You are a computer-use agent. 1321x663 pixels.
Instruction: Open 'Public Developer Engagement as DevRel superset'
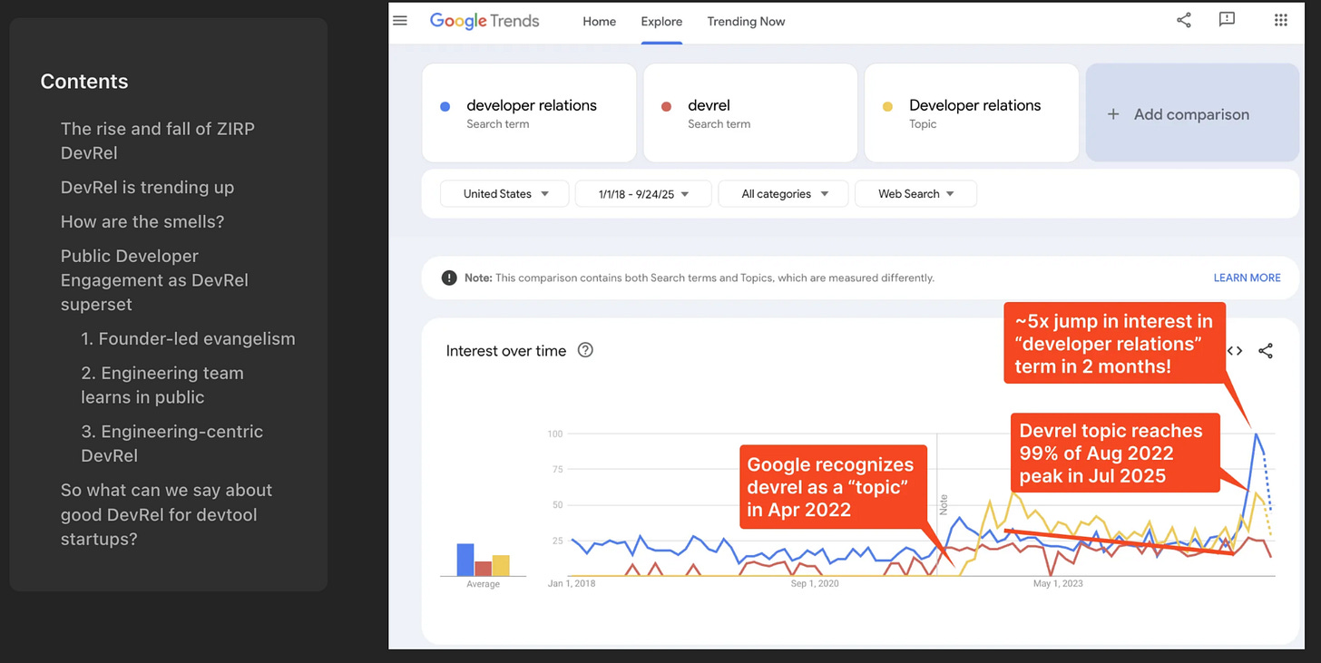tap(154, 280)
